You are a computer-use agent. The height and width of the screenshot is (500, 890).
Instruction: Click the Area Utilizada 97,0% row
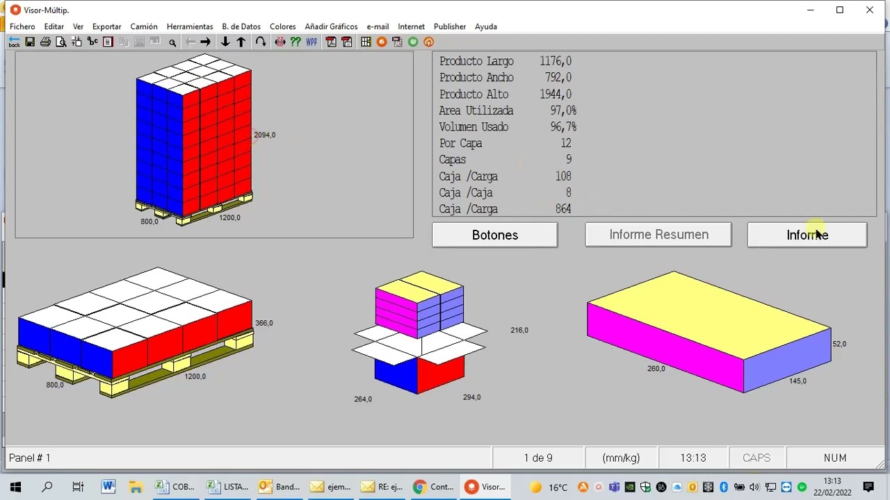pyautogui.click(x=508, y=110)
